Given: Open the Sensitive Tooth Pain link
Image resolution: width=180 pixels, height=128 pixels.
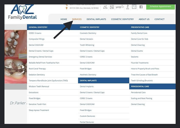Looking at the screenshot, I should (38, 104).
